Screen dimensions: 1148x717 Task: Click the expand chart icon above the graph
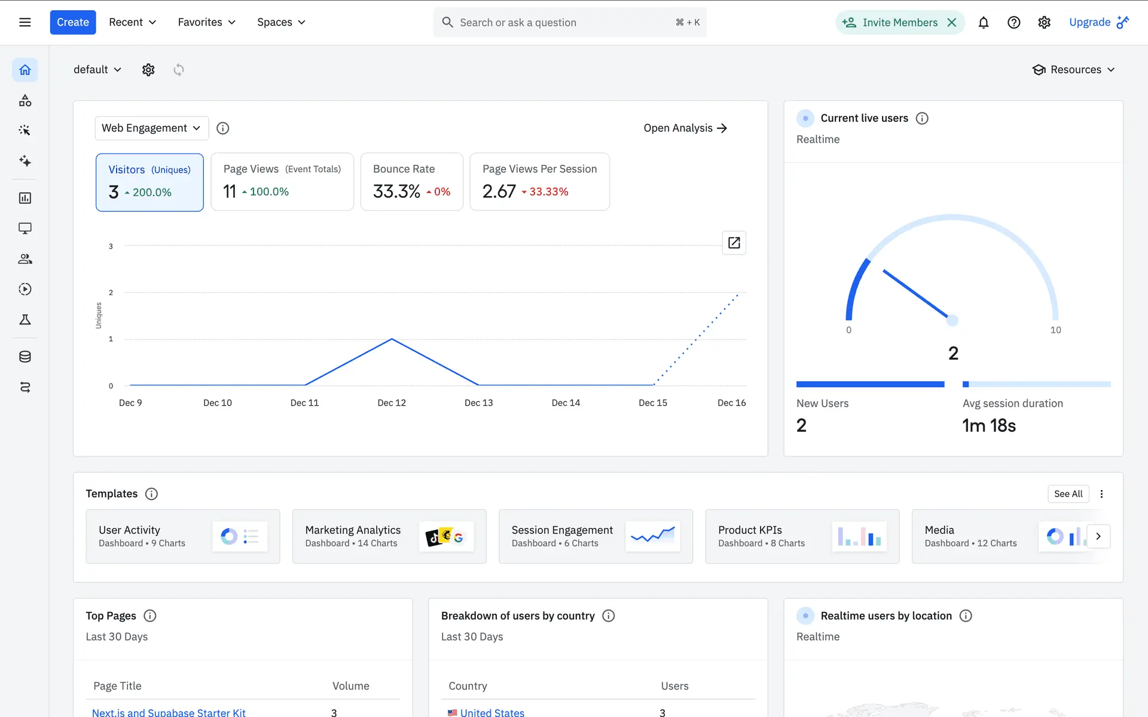734,243
